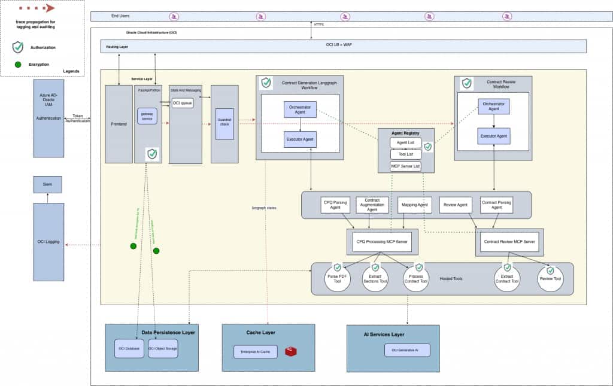Click trace propagation for logging and auditing text
The image size is (613, 386).
point(35,25)
